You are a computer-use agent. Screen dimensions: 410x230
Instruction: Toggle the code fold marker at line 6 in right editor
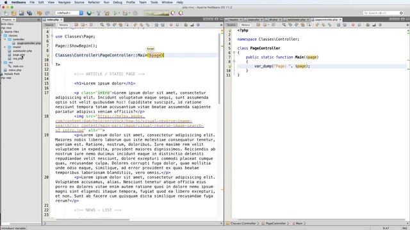[234, 52]
